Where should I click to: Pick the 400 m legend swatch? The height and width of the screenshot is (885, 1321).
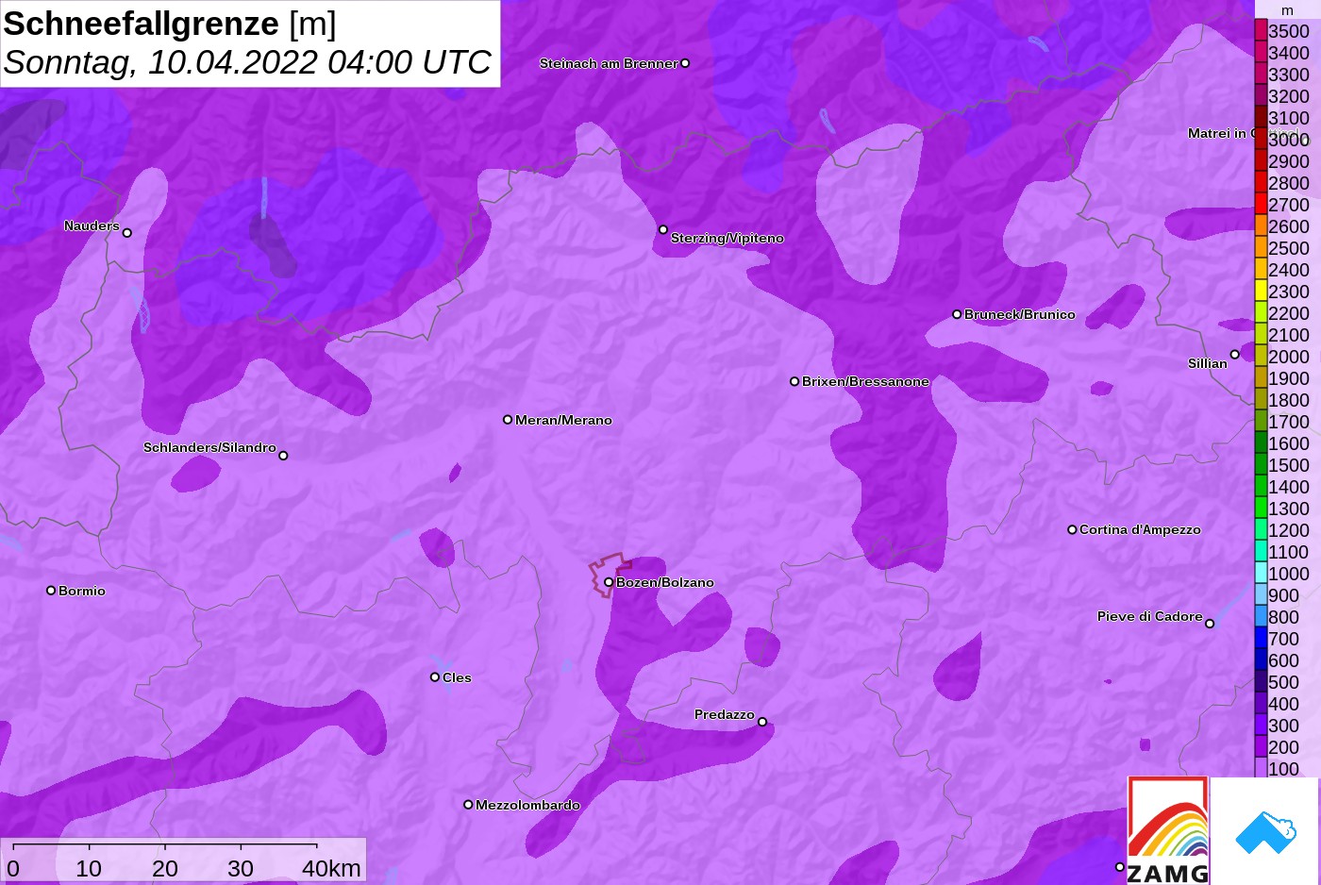pyautogui.click(x=1261, y=703)
